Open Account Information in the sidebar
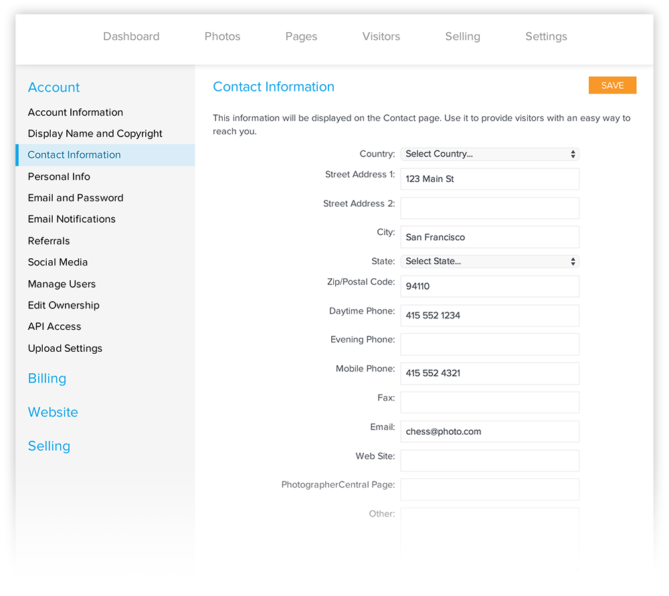669x596 pixels. point(76,112)
